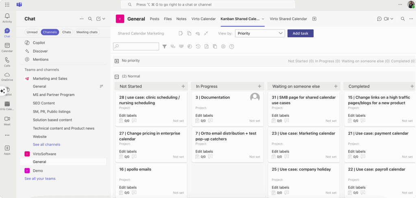The image size is (416, 198).
Task: Add a new tab with plus icon
Action: [x=314, y=19]
